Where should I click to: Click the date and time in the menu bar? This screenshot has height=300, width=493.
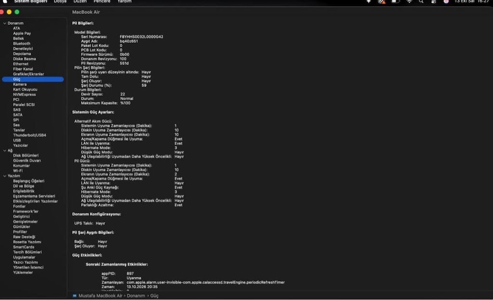[472, 1]
